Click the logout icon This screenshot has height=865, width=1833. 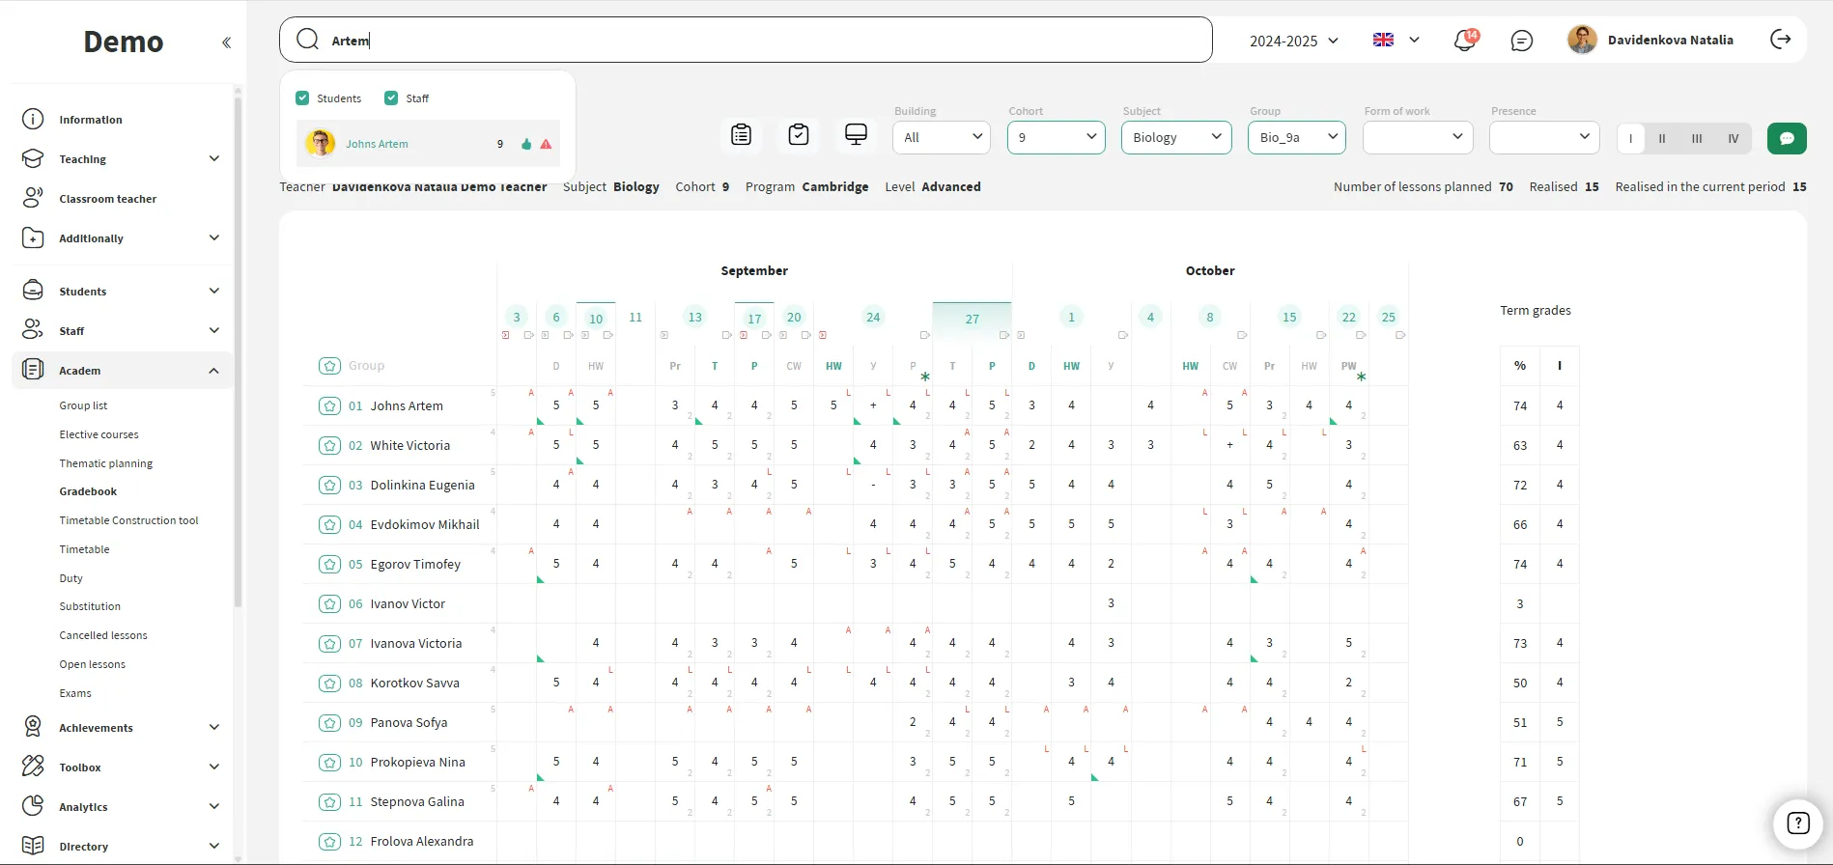(1780, 40)
